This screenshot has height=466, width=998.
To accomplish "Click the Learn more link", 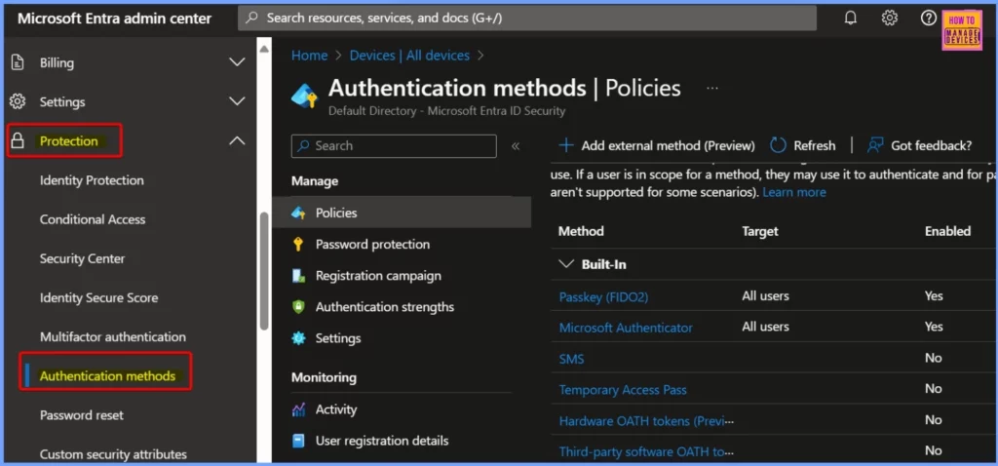I will [794, 192].
